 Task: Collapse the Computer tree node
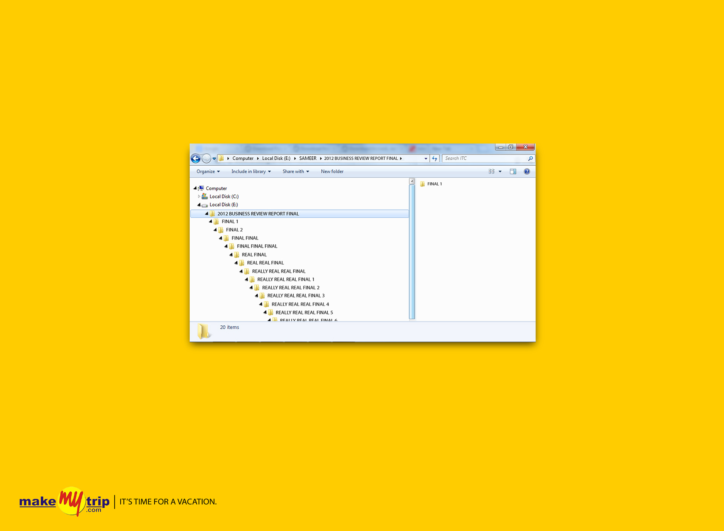pyautogui.click(x=195, y=188)
